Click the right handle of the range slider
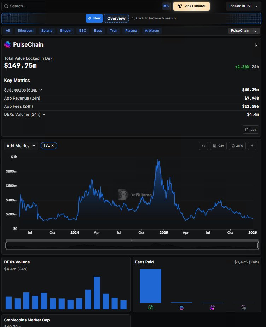Viewport: 266px width, 327px height. click(258, 245)
